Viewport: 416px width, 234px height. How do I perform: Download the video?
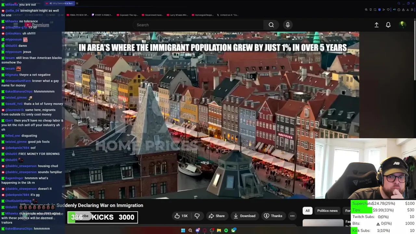pyautogui.click(x=244, y=216)
